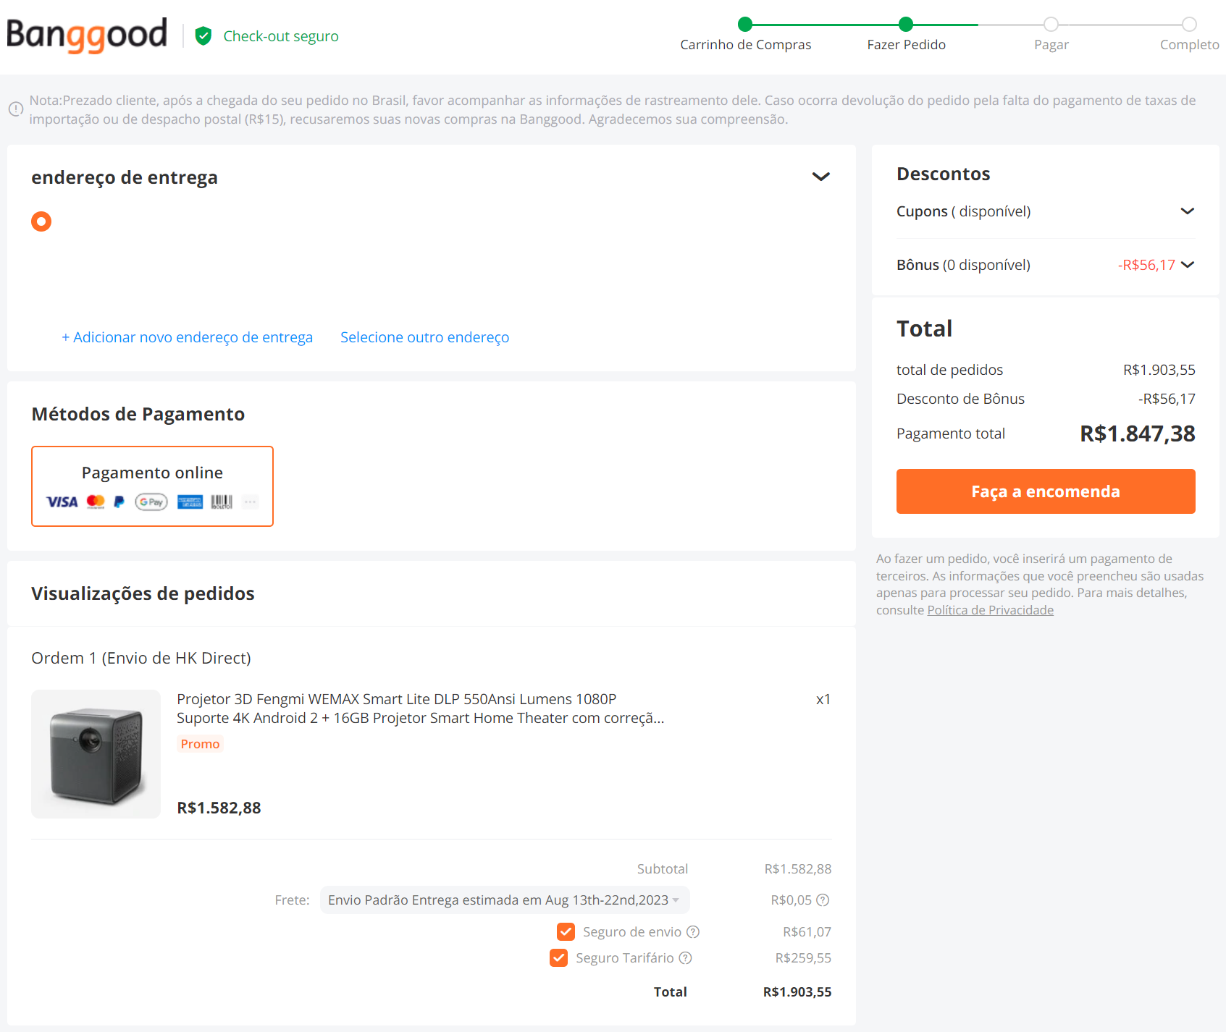The image size is (1226, 1032).
Task: Click the PayPal payment icon
Action: tap(119, 502)
